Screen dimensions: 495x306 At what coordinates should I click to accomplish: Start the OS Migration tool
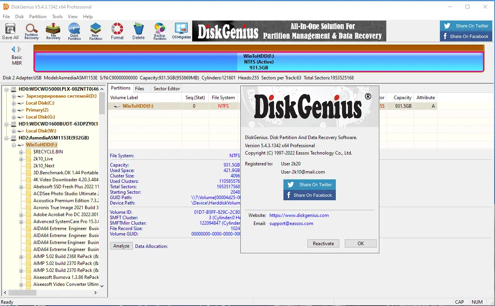pyautogui.click(x=181, y=31)
